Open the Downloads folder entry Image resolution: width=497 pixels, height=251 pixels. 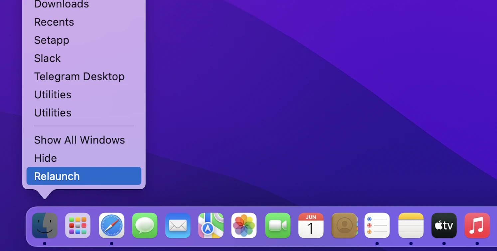tap(61, 4)
